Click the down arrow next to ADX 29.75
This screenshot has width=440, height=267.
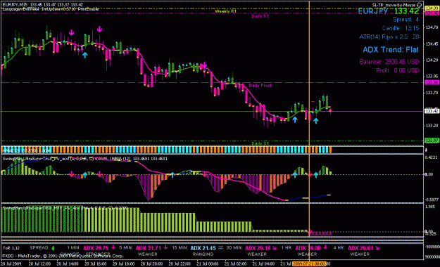[x=113, y=247]
